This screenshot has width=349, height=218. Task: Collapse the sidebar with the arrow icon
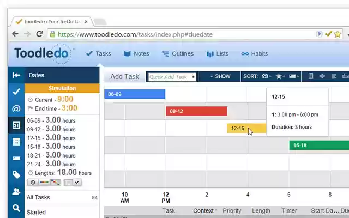click(16, 75)
